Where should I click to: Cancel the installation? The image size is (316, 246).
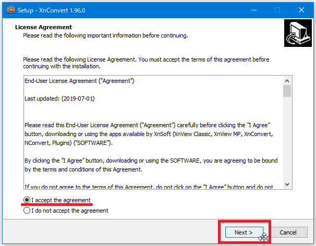(288, 232)
